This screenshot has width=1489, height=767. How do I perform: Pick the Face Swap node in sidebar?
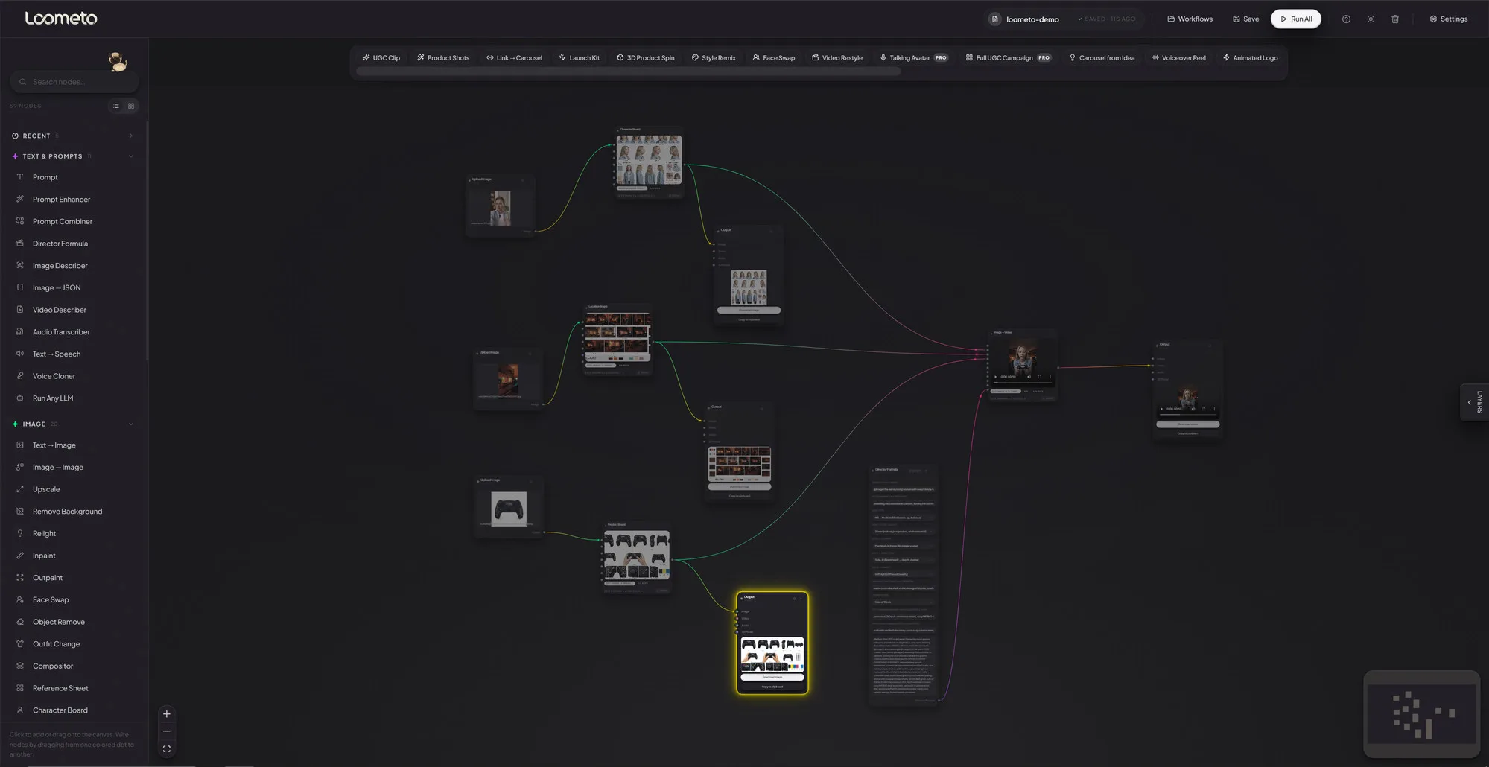pos(73,599)
